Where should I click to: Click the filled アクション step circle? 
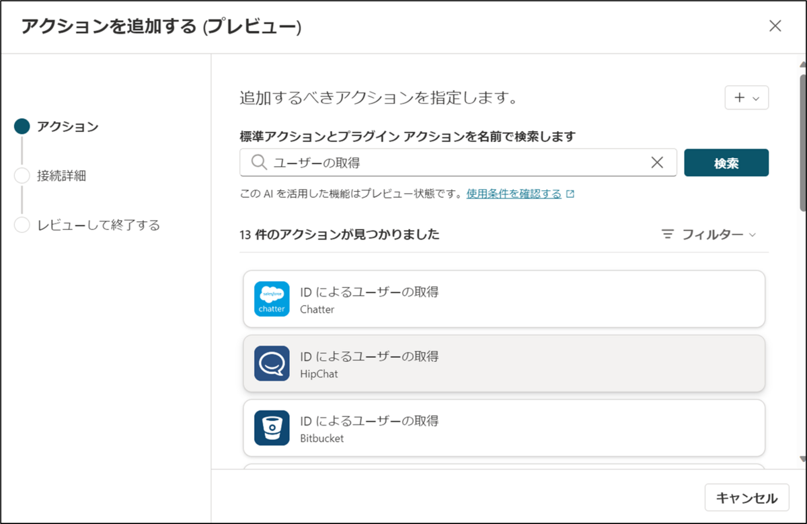[x=22, y=126]
